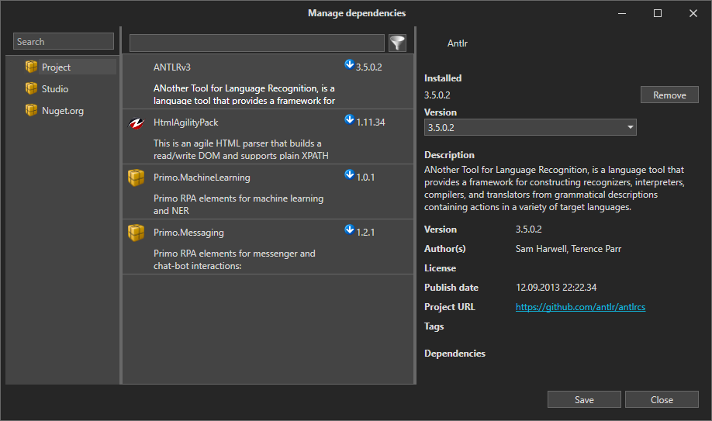Viewport: 712px width, 421px height.
Task: Click the HtmlAgilityPack description text
Action: [x=240, y=150]
